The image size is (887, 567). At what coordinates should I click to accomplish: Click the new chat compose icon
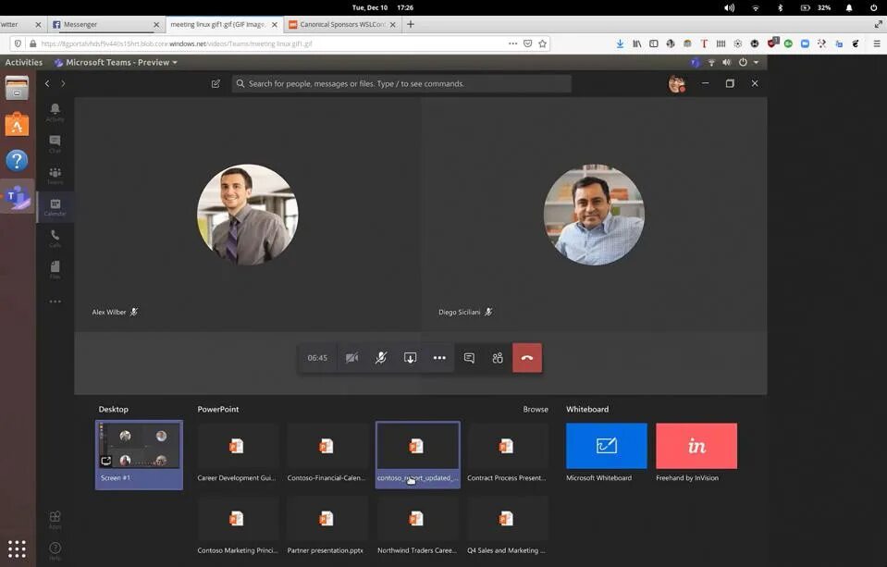216,84
